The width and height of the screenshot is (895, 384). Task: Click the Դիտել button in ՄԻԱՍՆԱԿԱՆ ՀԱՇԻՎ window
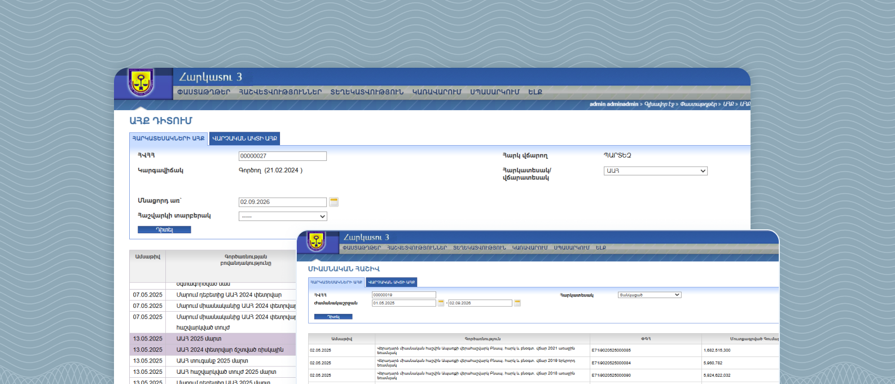[x=333, y=317]
